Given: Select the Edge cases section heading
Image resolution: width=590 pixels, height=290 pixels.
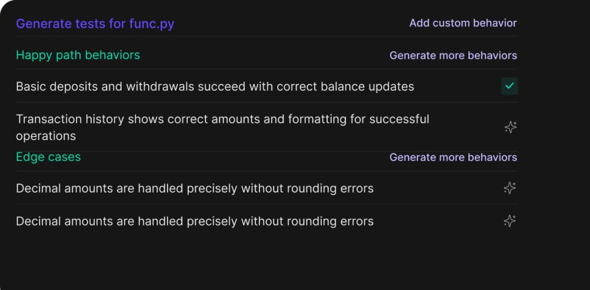Looking at the screenshot, I should pos(48,157).
